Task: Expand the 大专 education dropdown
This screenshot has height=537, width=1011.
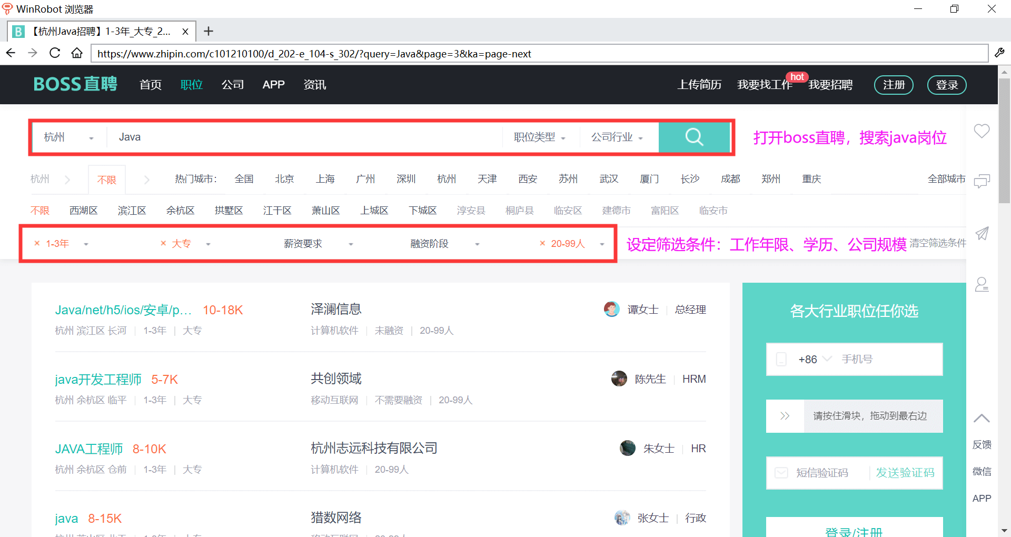Action: point(208,244)
